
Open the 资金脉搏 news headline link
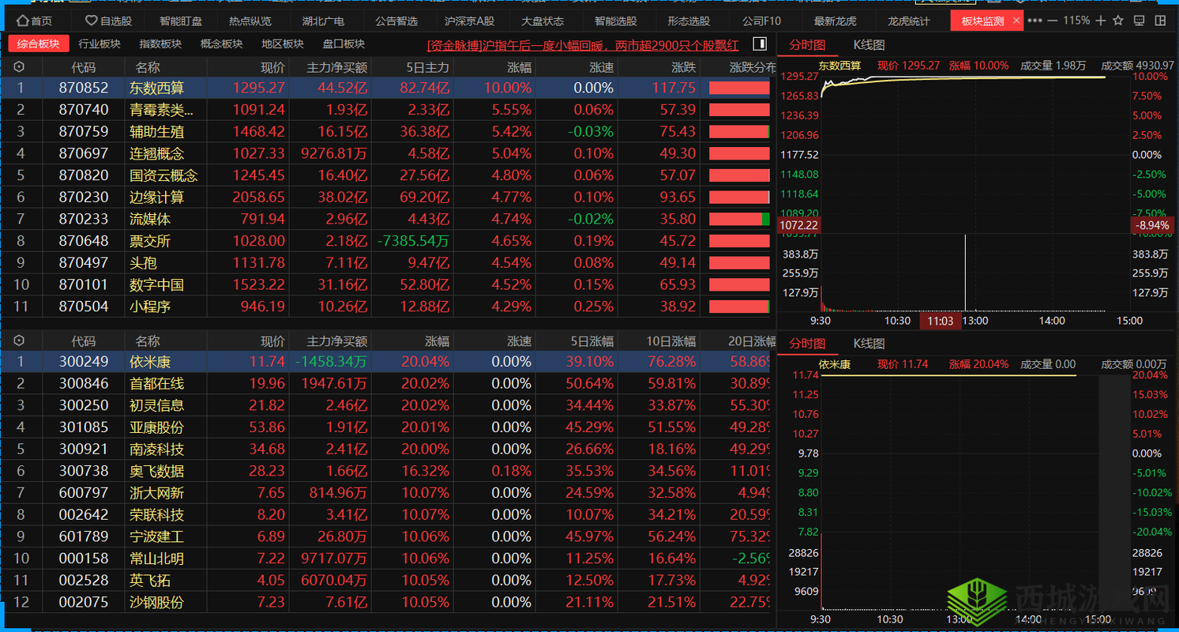tap(583, 45)
